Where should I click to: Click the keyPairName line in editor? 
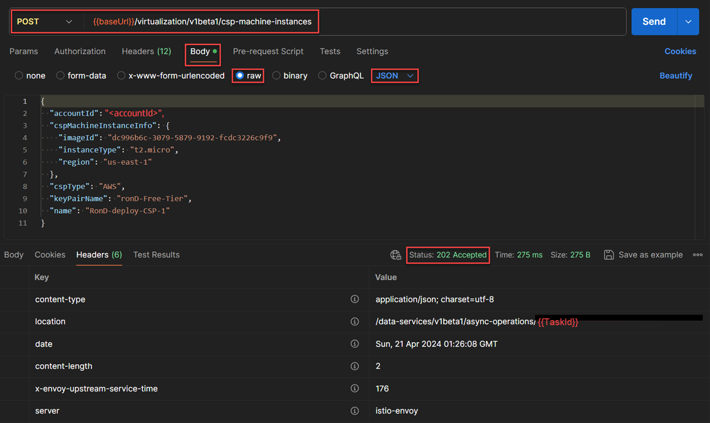(x=120, y=199)
